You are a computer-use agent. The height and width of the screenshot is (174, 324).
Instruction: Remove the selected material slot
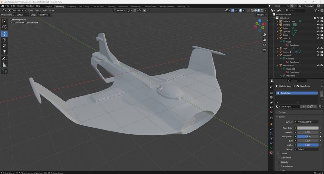(x=322, y=95)
